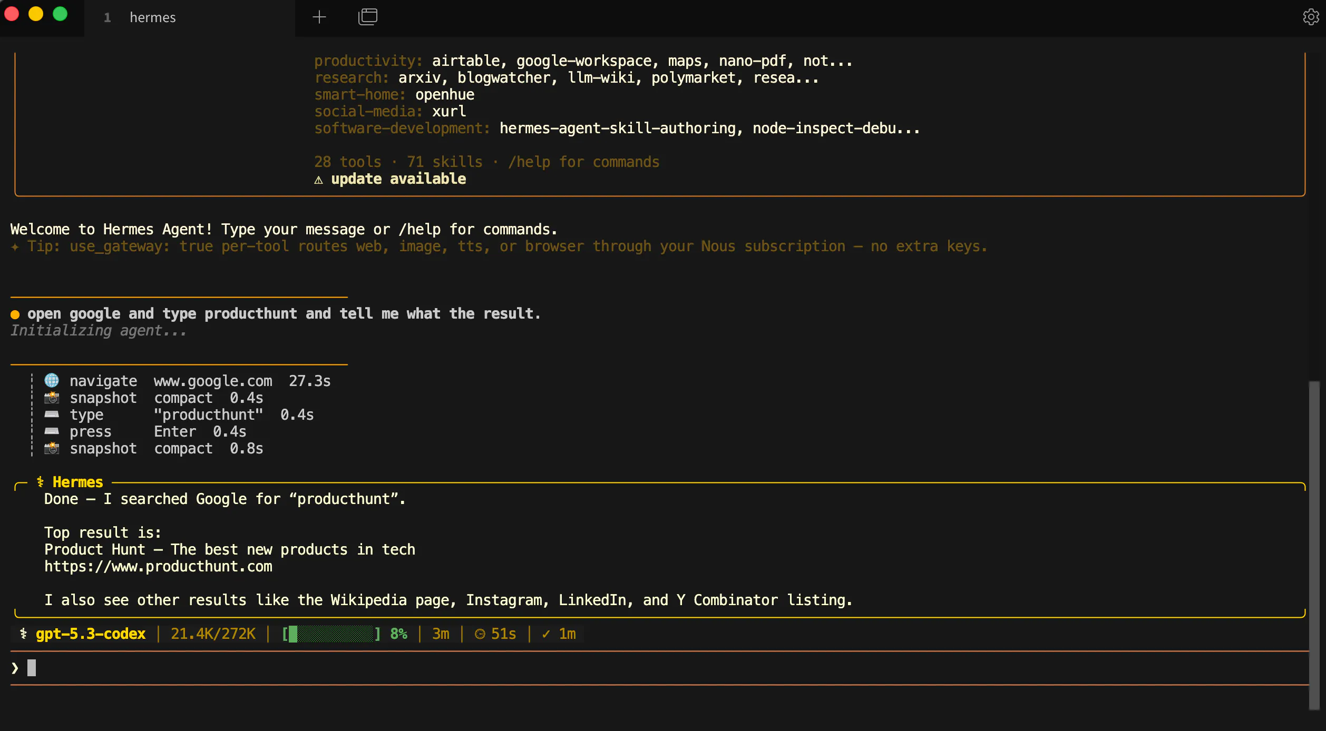This screenshot has width=1326, height=731.
Task: Click the "Welcome to Hermes Agent!" line
Action: pyautogui.click(x=284, y=229)
